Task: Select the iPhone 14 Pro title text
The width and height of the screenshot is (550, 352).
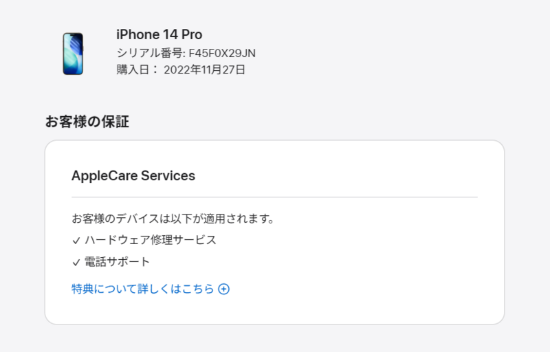Action: pos(159,34)
